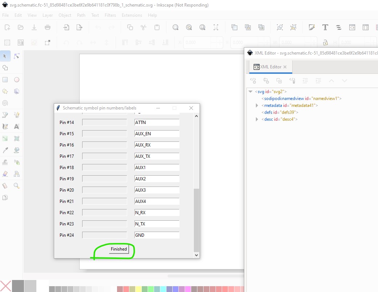Viewport: 378px width, 292px height.
Task: Pick the cyan palette swatch
Action: pyautogui.click(x=163, y=289)
